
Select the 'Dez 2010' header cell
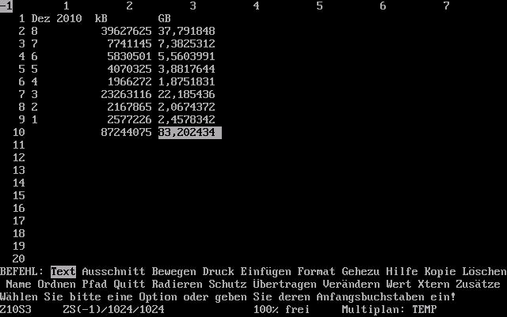(x=56, y=18)
